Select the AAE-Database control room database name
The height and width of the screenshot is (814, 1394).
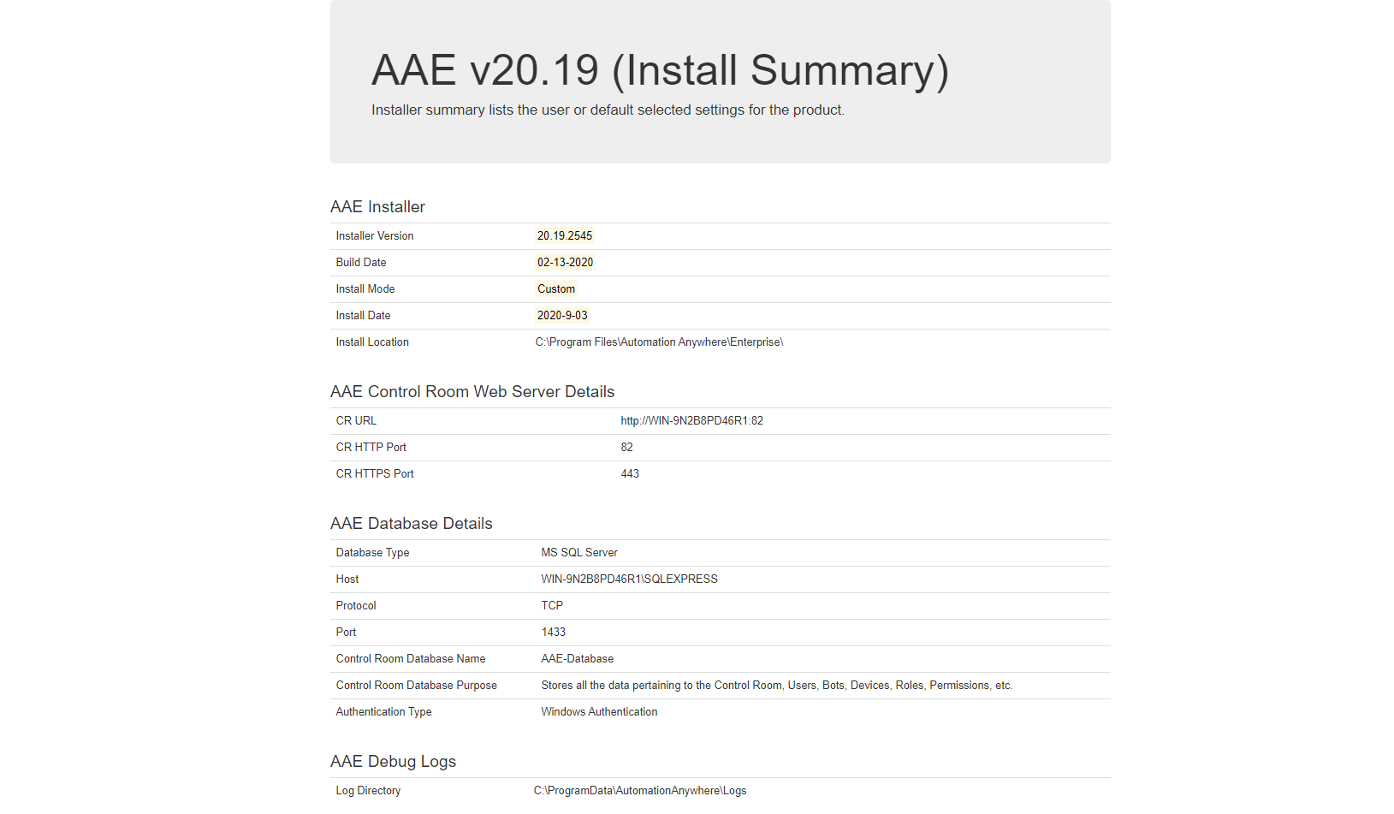click(x=577, y=658)
